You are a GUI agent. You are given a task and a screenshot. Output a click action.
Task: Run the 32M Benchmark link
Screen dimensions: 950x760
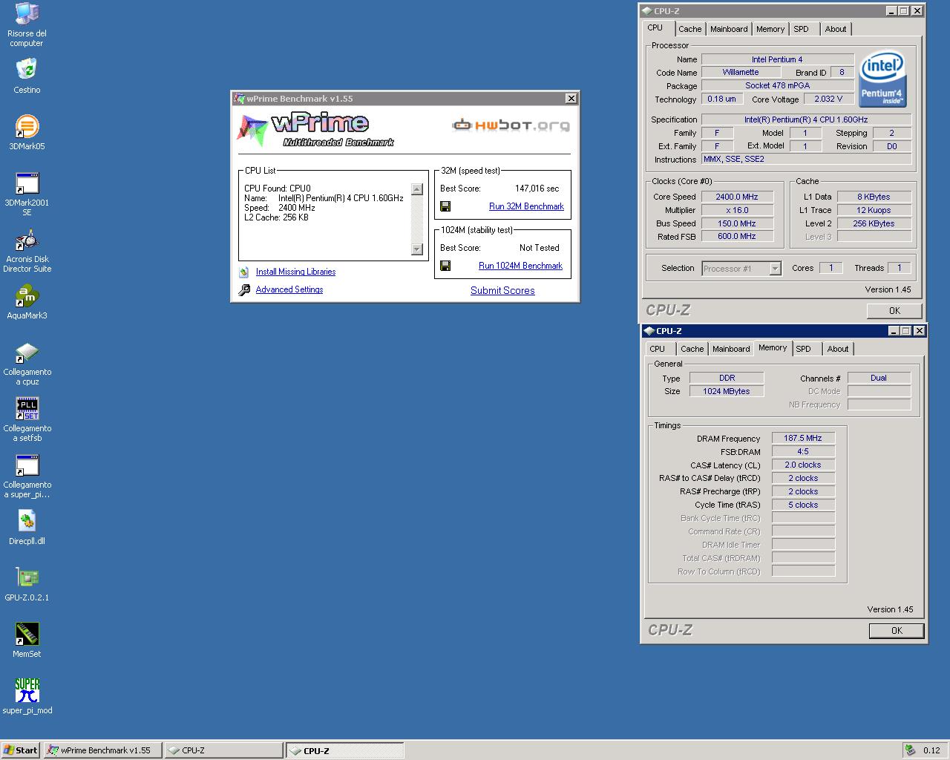click(526, 206)
